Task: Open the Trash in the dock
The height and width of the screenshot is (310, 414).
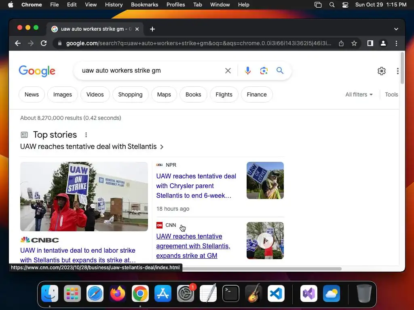Action: 364,293
